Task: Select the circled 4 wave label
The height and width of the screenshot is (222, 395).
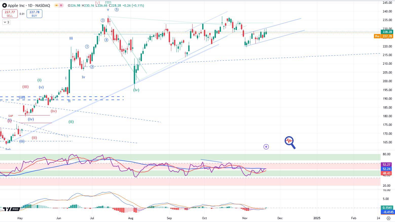Action: 106,40
